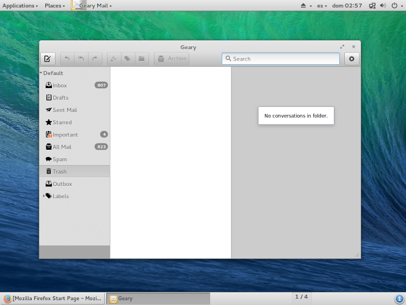Screen dimensions: 406x305
Task: Click the Archive button
Action: click(172, 59)
